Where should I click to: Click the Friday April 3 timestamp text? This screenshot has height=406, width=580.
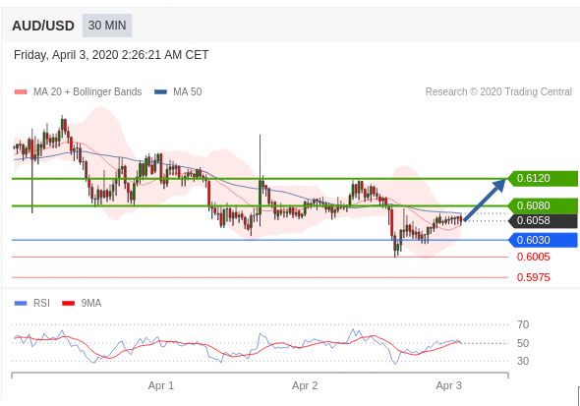pos(111,55)
